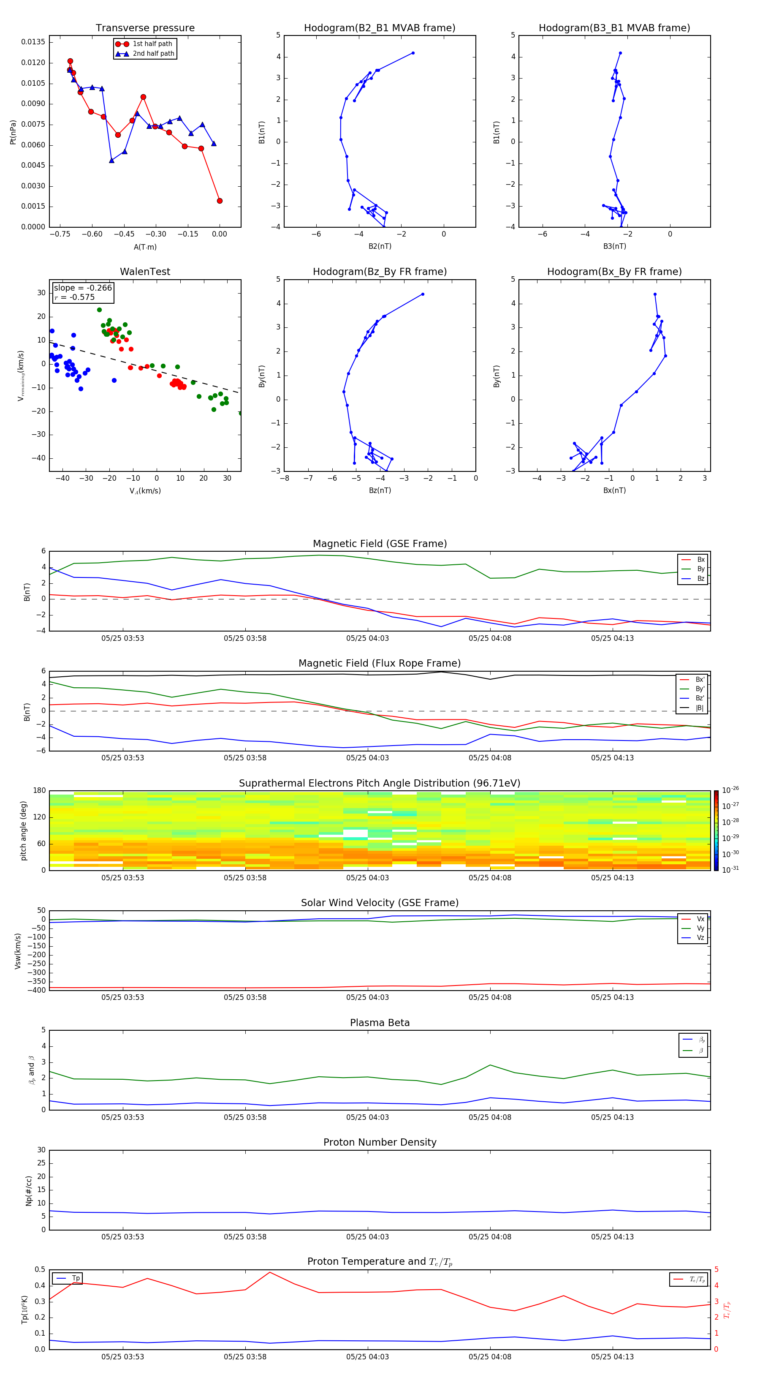Click the lowest red point in Transverse pressure plot
The height and width of the screenshot is (1394, 760).
pyautogui.click(x=220, y=201)
